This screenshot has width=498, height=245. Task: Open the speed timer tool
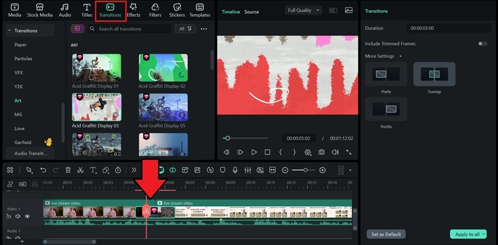[118, 170]
